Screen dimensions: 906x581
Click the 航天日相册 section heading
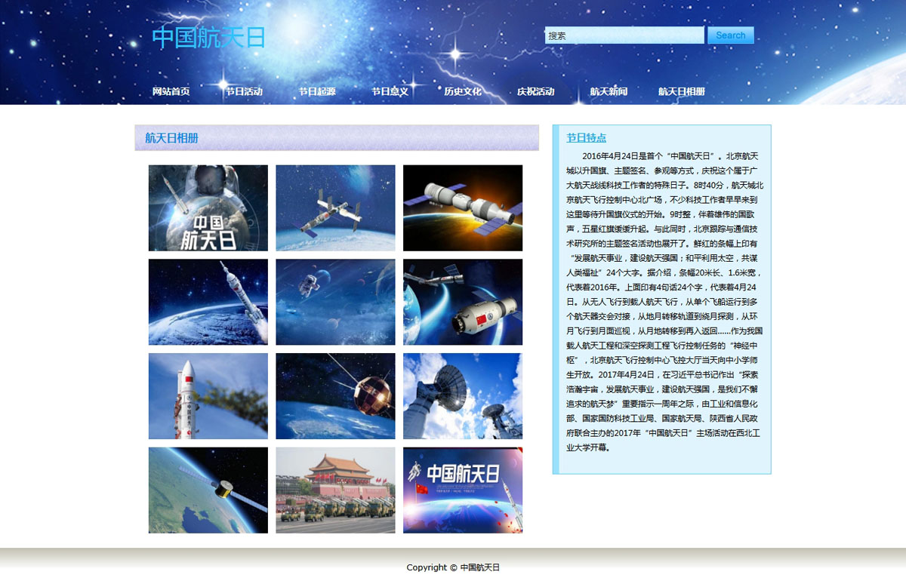[172, 138]
